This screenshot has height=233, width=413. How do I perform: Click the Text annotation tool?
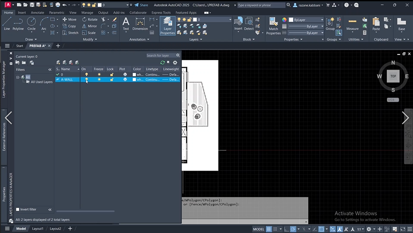[126, 23]
